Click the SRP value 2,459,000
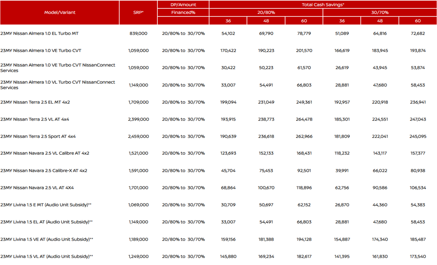 click(138, 137)
